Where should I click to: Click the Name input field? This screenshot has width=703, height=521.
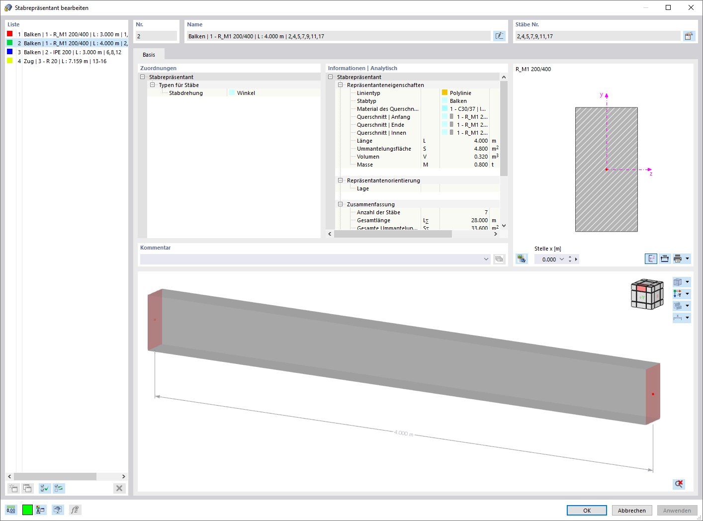(339, 36)
